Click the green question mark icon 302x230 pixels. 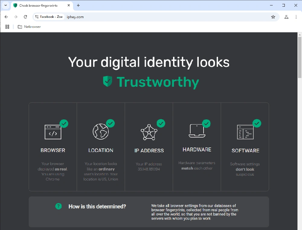[59, 206]
